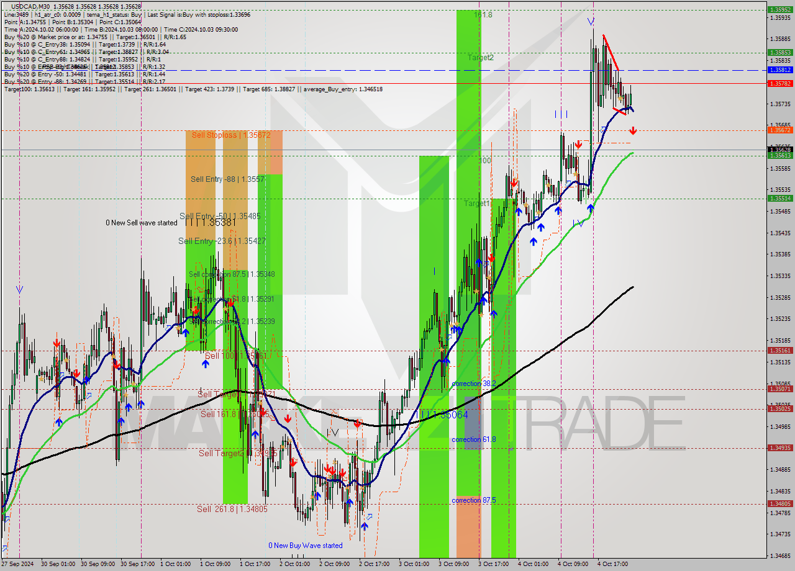Click the green 1.35952 price tag

pyautogui.click(x=779, y=10)
